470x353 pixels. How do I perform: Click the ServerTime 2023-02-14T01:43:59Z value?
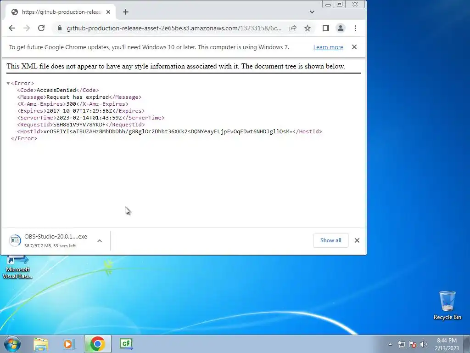point(90,118)
